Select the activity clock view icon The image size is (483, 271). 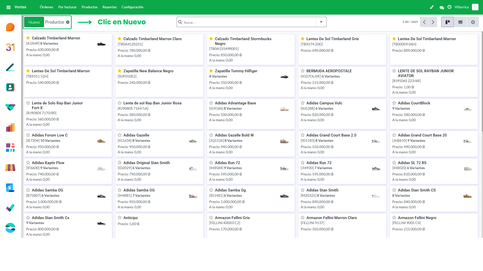[473, 22]
